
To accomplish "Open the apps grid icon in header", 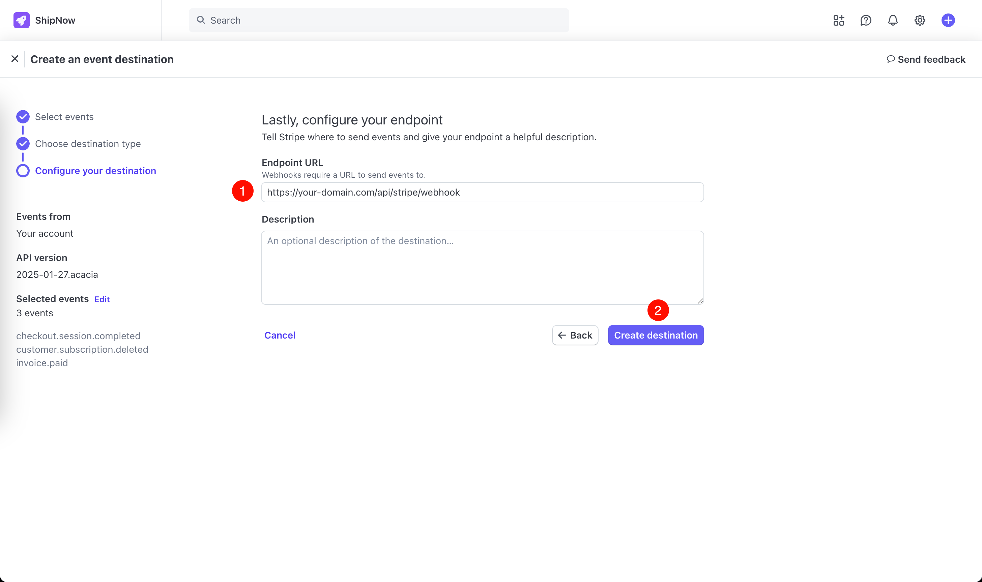I will tap(838, 20).
